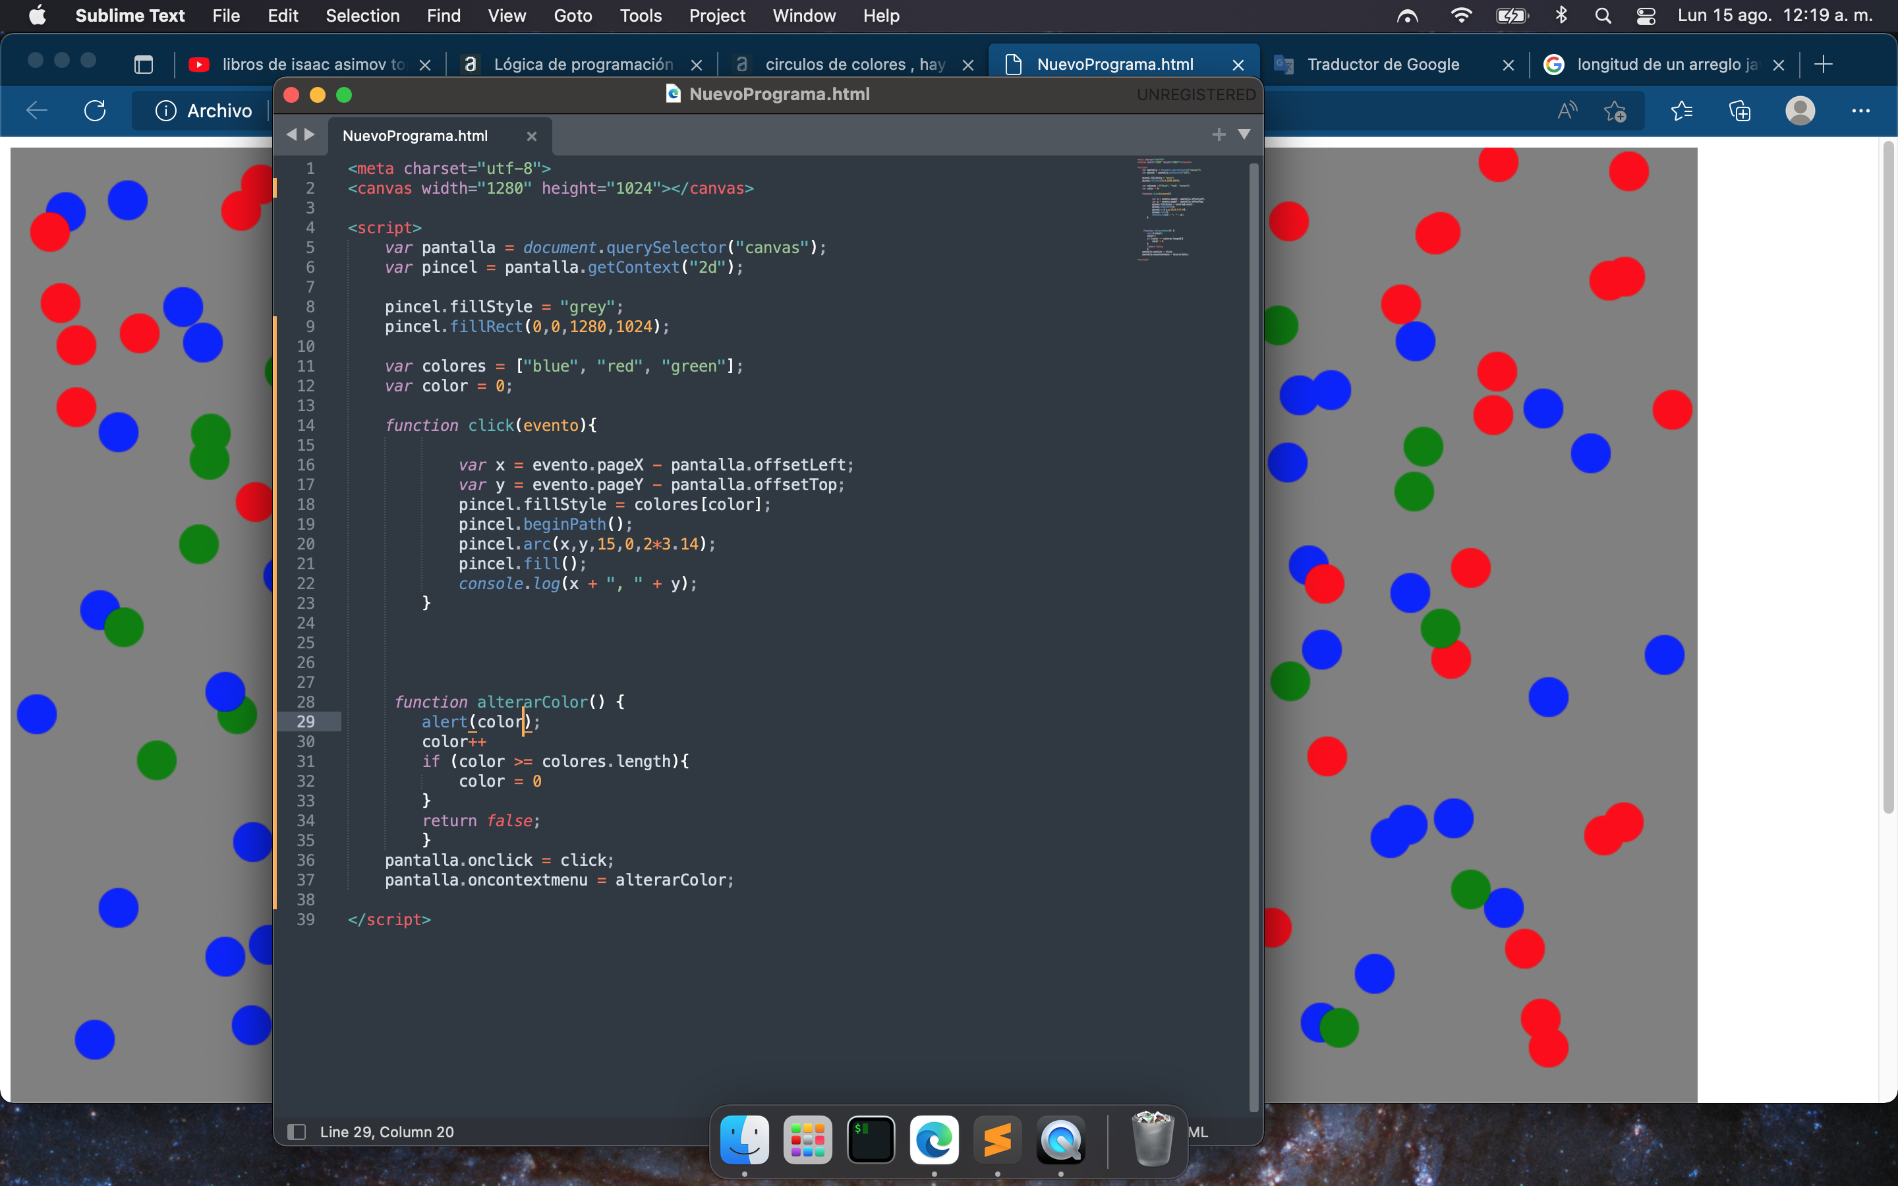
Task: Close the Traductor de Google tab
Action: click(x=1509, y=65)
